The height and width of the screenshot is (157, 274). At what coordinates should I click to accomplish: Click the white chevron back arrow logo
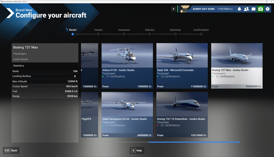(10, 13)
